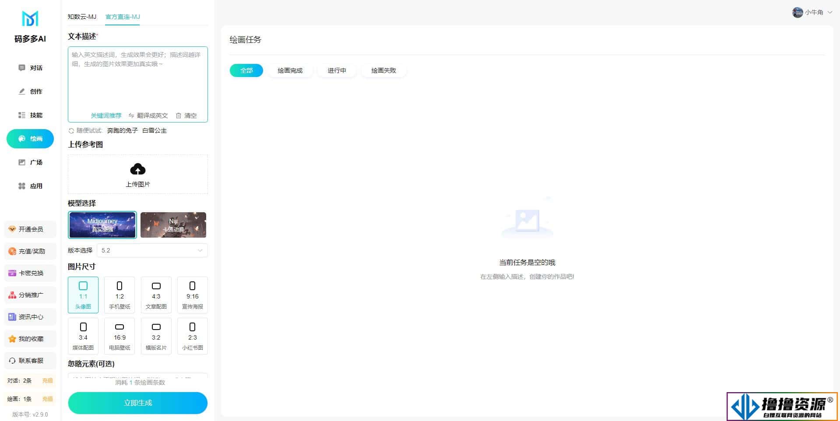Select the 绘画 drawing sidebar item
The width and height of the screenshot is (840, 421).
30,139
